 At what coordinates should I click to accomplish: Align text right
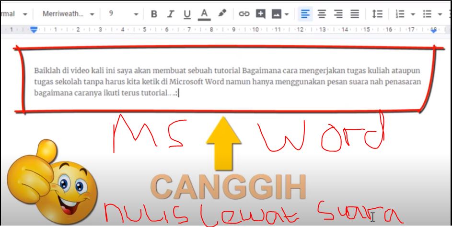point(338,14)
